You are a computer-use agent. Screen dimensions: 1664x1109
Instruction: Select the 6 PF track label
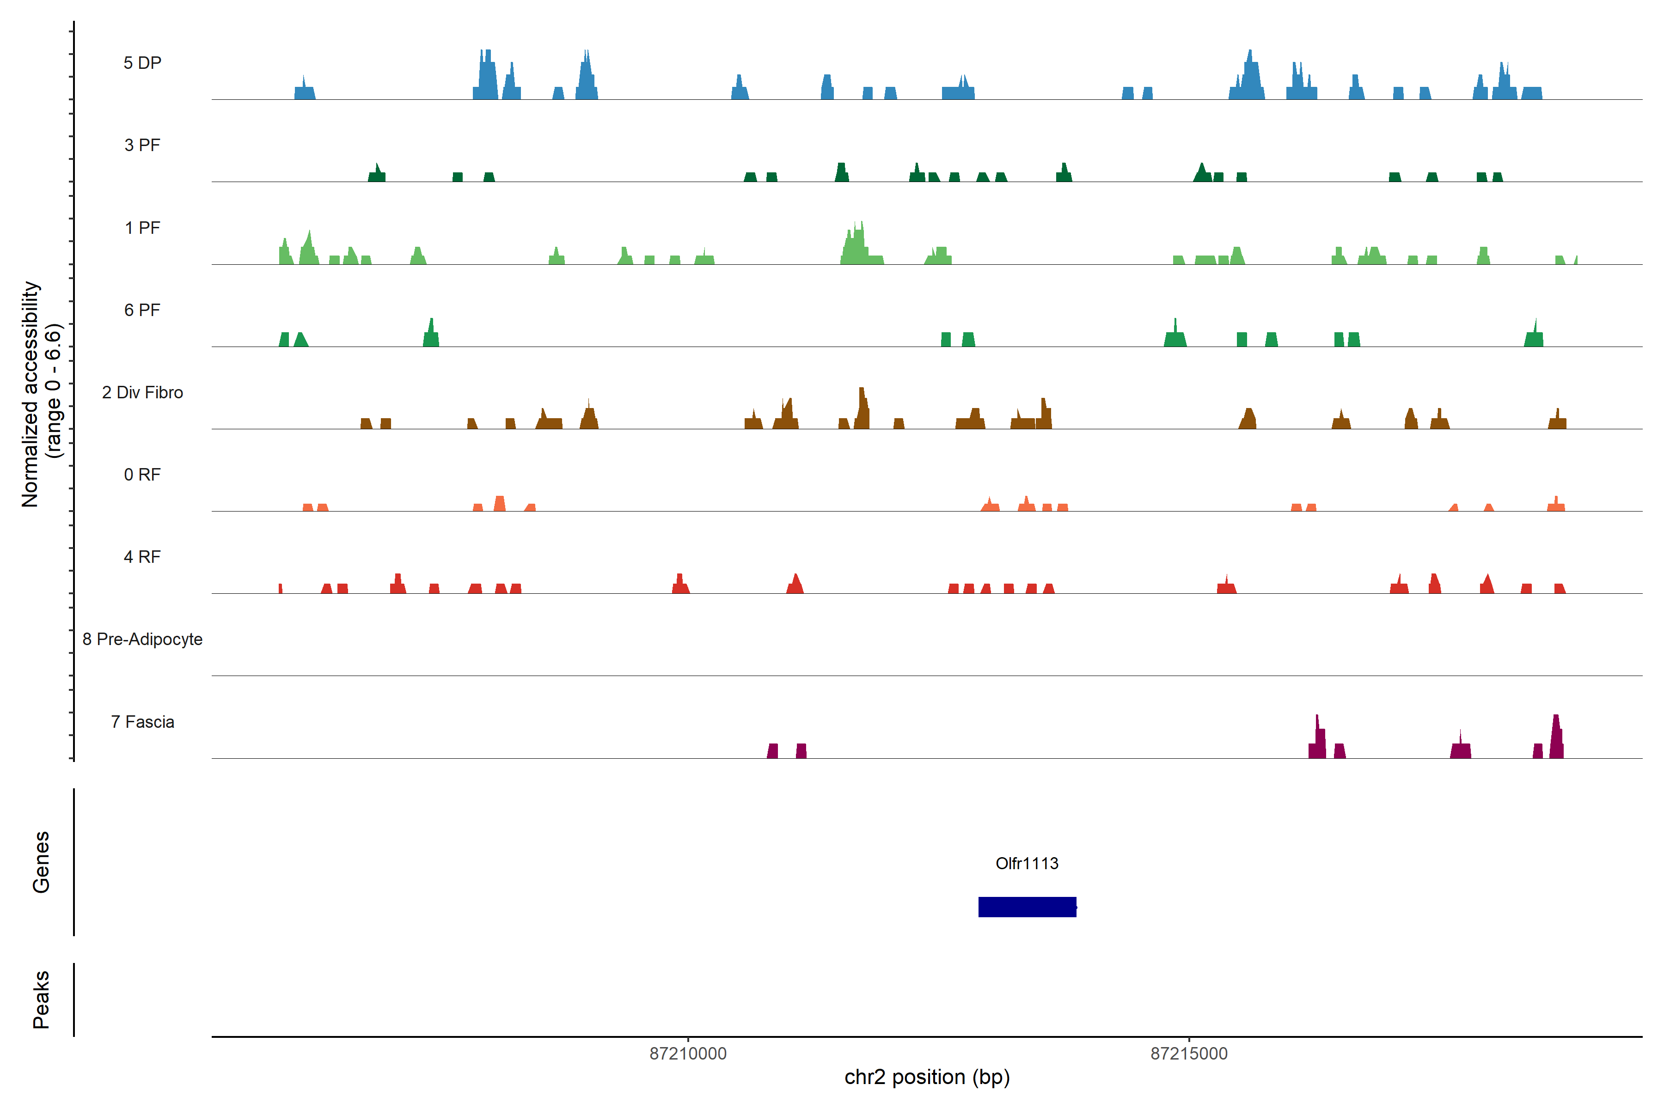[x=142, y=310]
